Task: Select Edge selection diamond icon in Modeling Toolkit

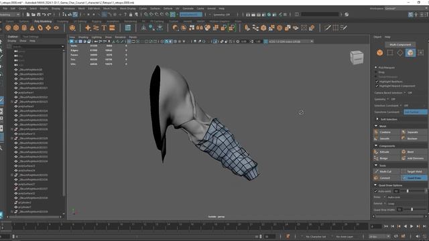Action: coord(400,52)
